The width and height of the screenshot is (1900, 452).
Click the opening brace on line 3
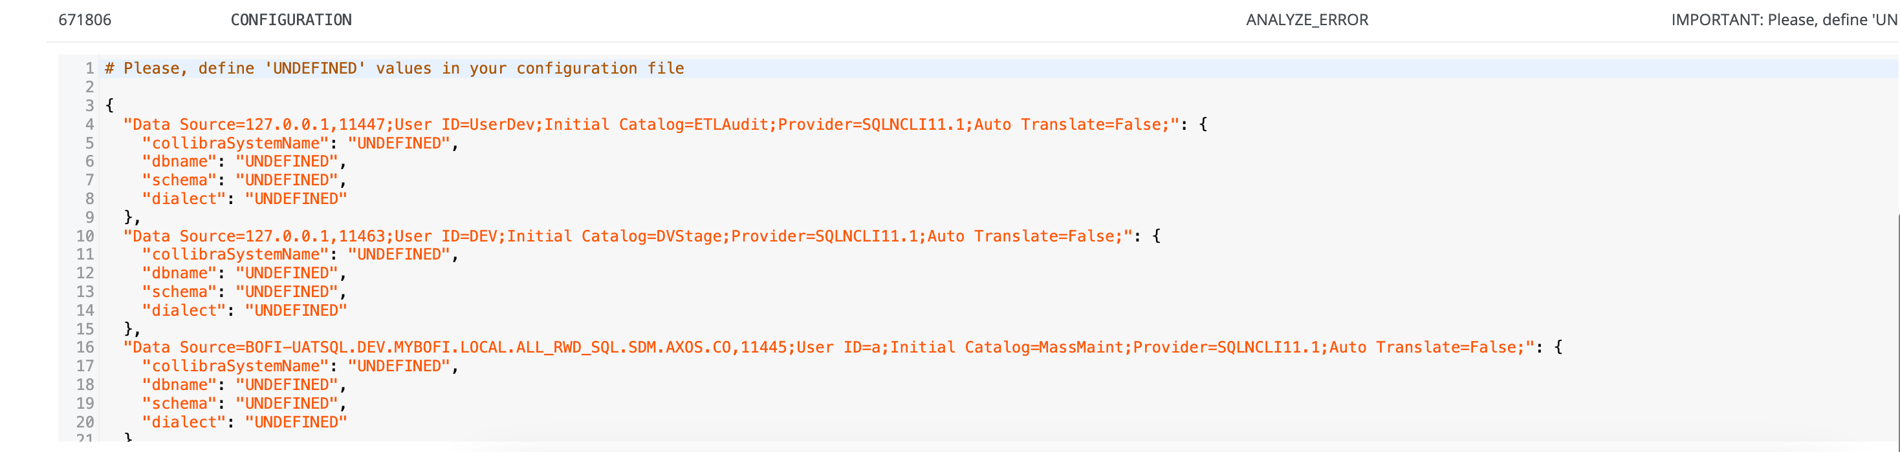click(109, 105)
